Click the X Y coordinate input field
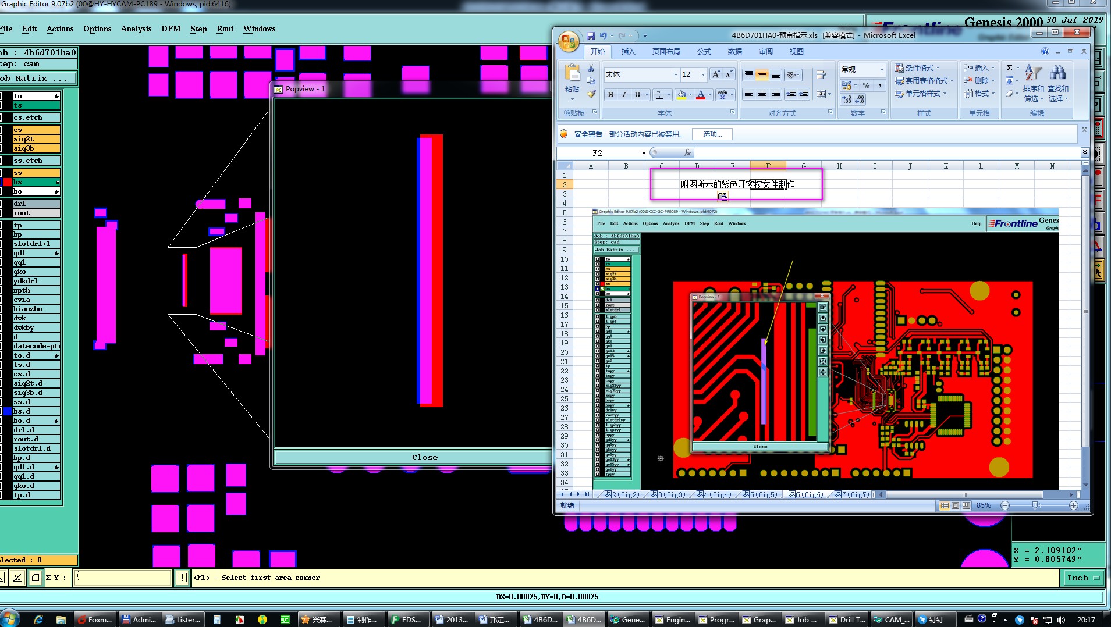Viewport: 1111px width, 627px height. pos(123,578)
